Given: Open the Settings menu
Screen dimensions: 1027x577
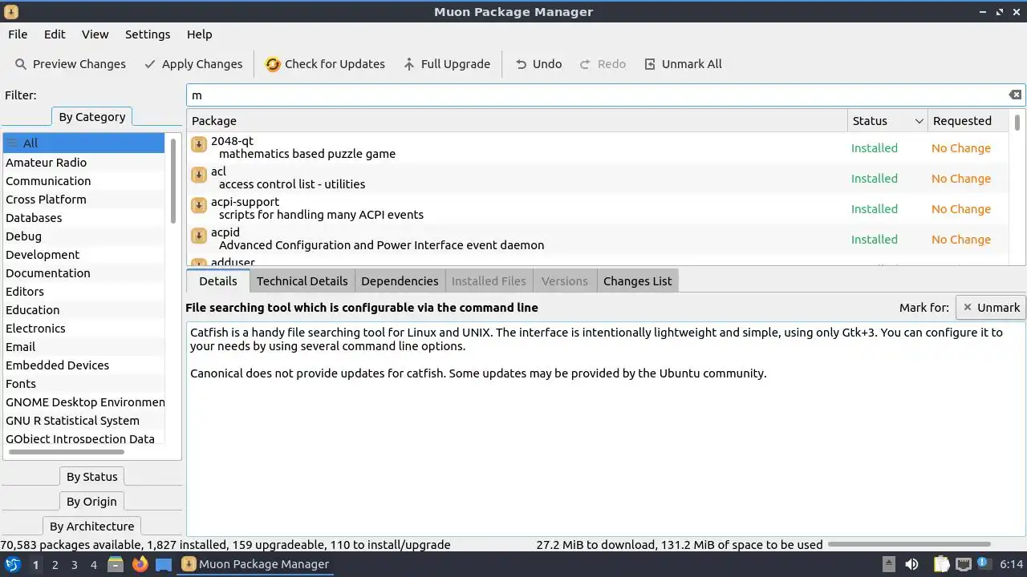Looking at the screenshot, I should tap(148, 34).
